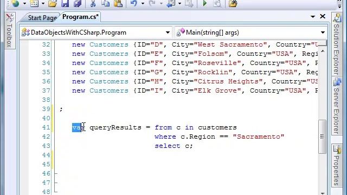Open the Properties side tab
347x195 pixels.
336,165
